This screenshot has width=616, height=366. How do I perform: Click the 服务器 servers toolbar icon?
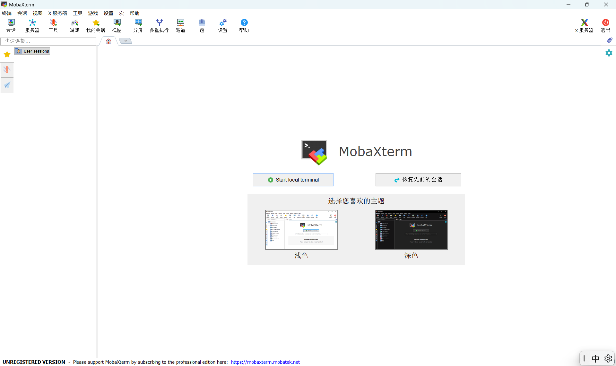coord(32,26)
